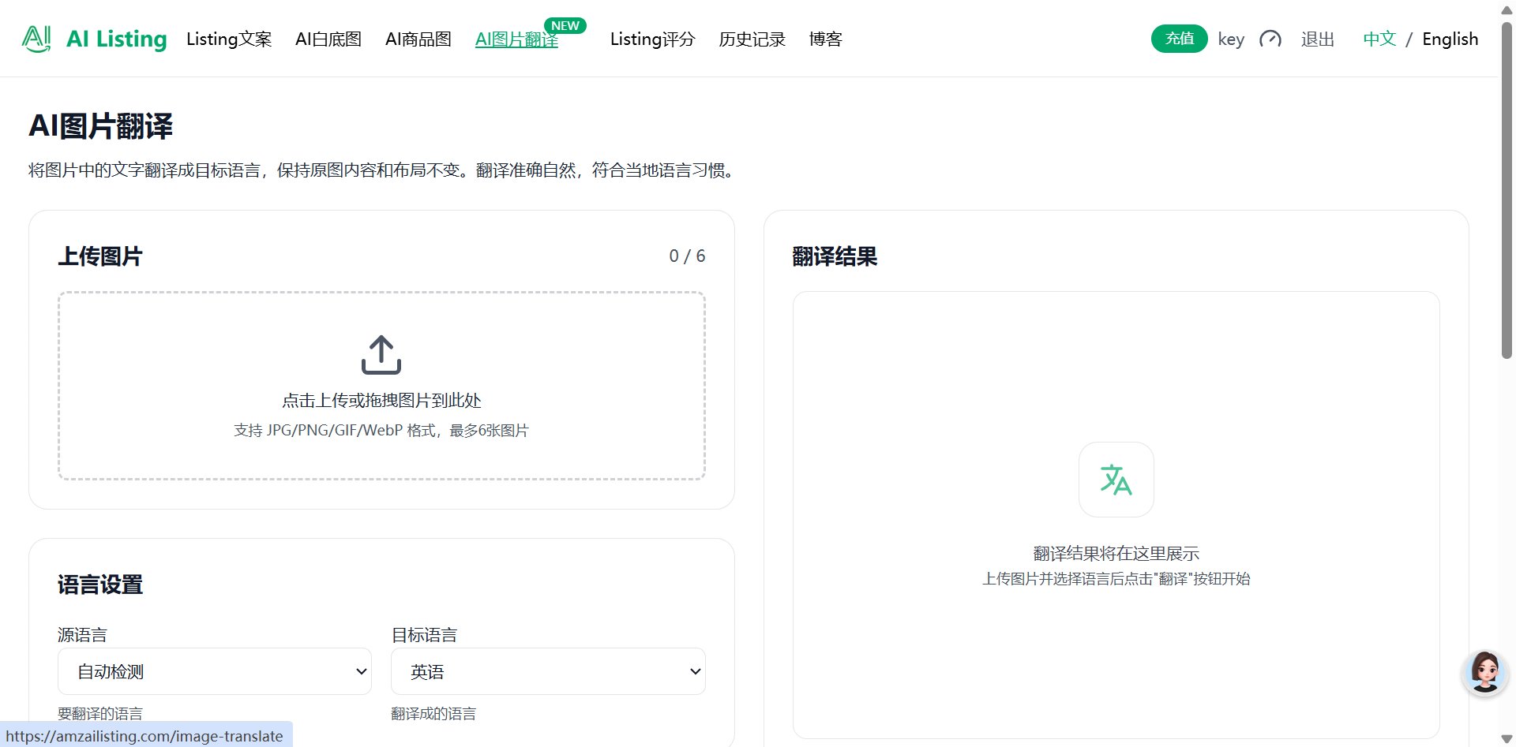Click the AI图片翻译 page title
The image size is (1516, 747).
101,126
